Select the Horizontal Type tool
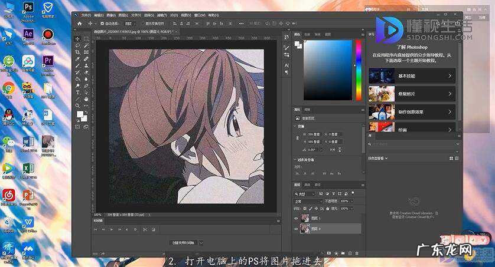This screenshot has width=495, height=267. [77, 93]
